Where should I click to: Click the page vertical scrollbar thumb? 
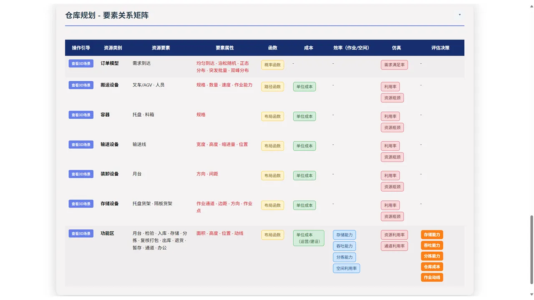(x=531, y=250)
